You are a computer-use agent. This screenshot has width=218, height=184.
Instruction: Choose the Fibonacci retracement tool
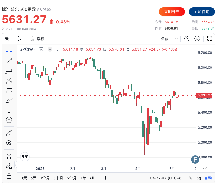[9, 71]
